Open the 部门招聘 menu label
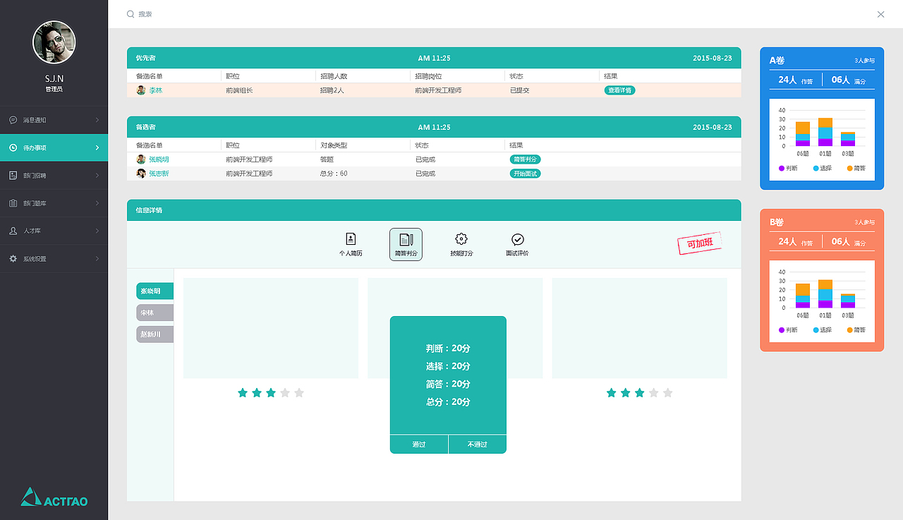 (35, 175)
